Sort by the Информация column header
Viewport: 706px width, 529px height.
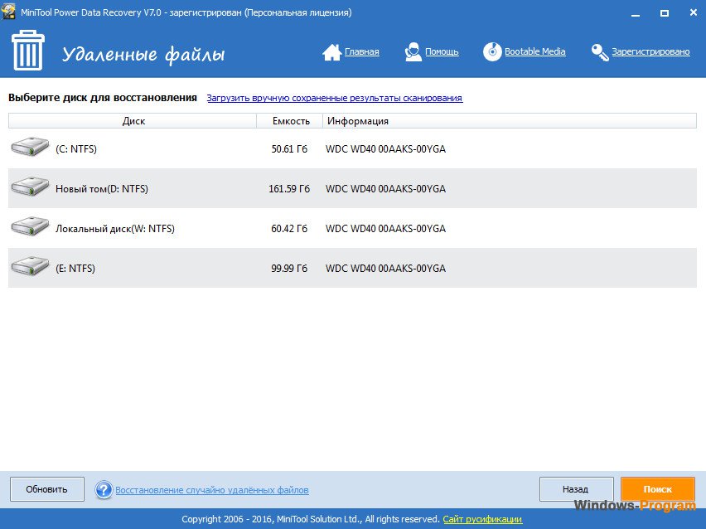[x=510, y=121]
